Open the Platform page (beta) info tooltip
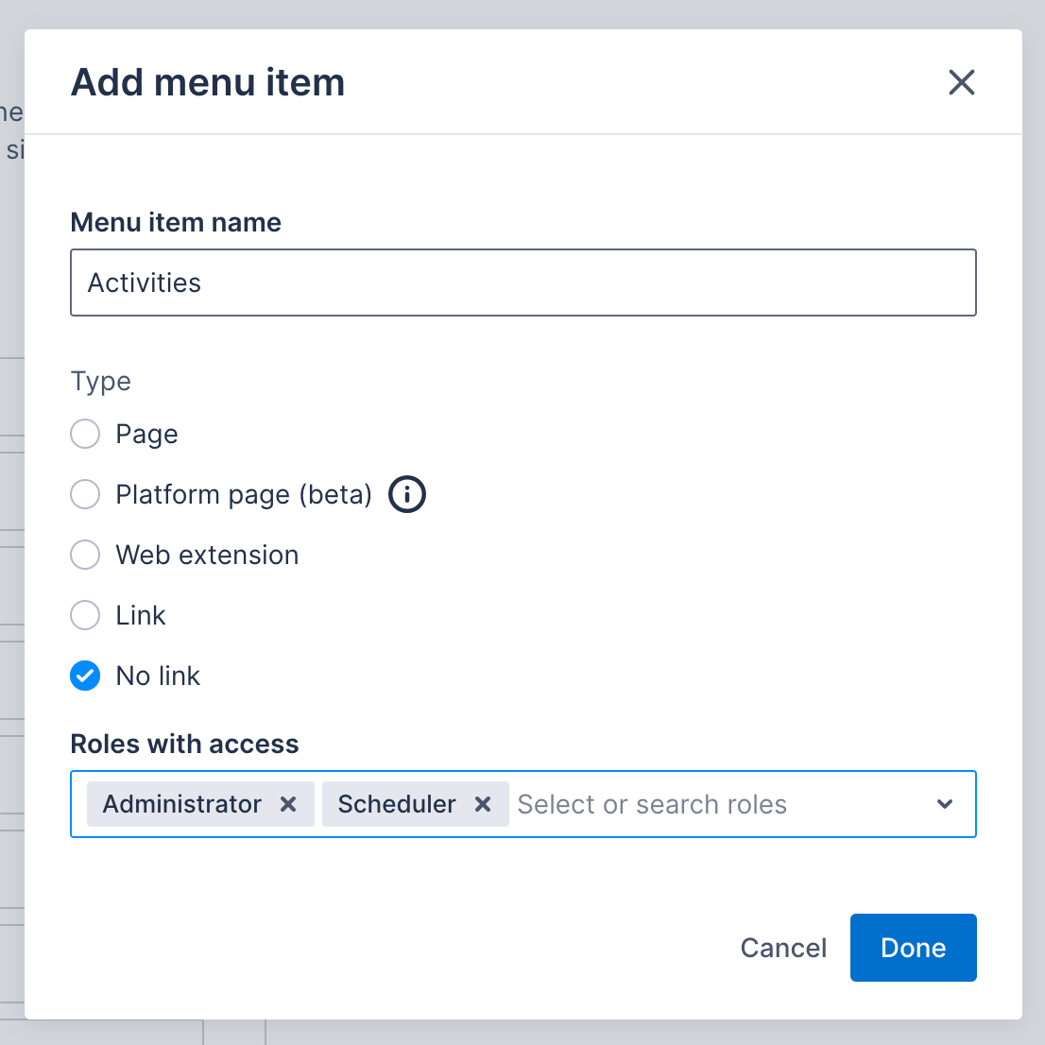The height and width of the screenshot is (1045, 1045). click(406, 493)
